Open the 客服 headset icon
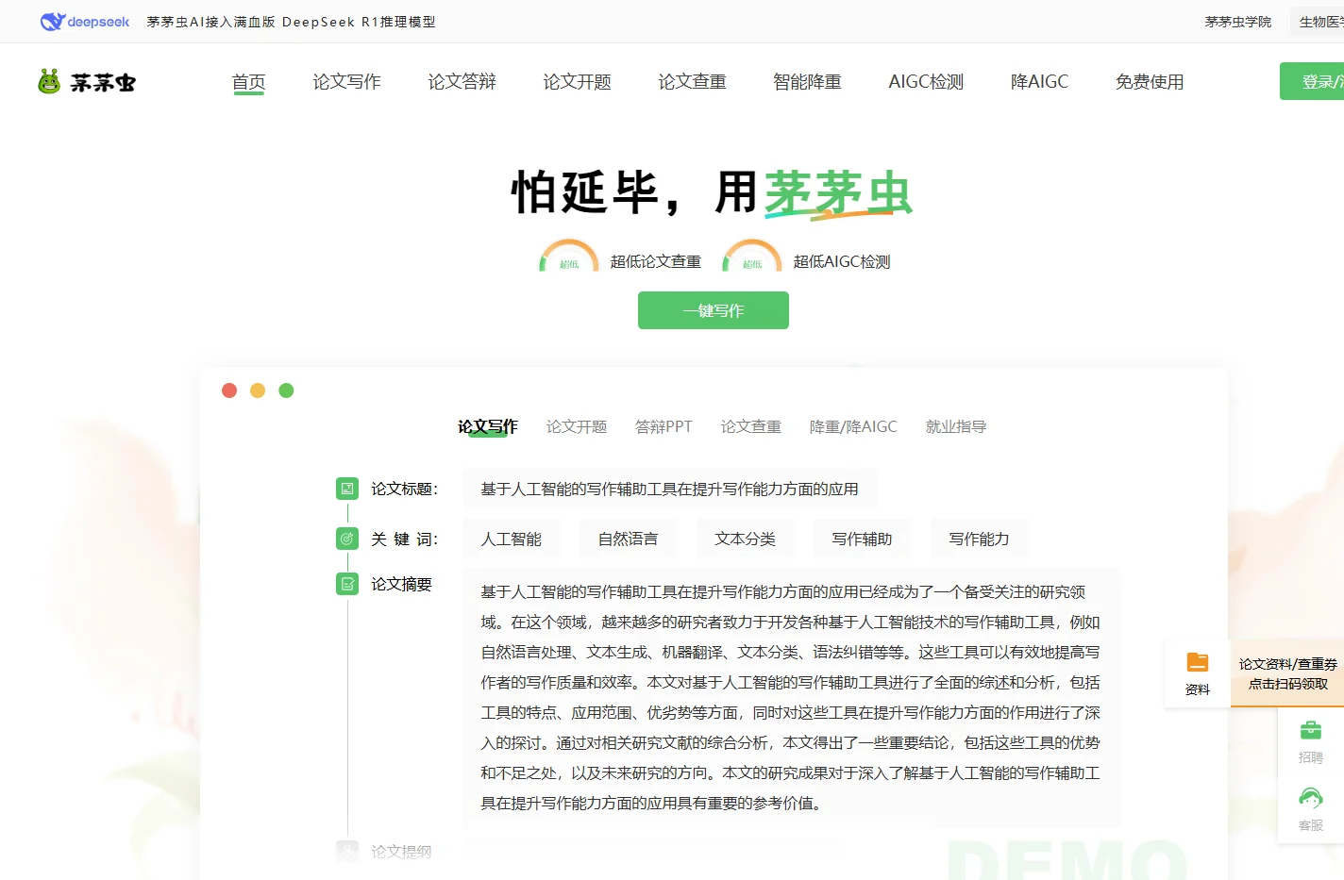This screenshot has width=1344, height=880. pyautogui.click(x=1311, y=798)
